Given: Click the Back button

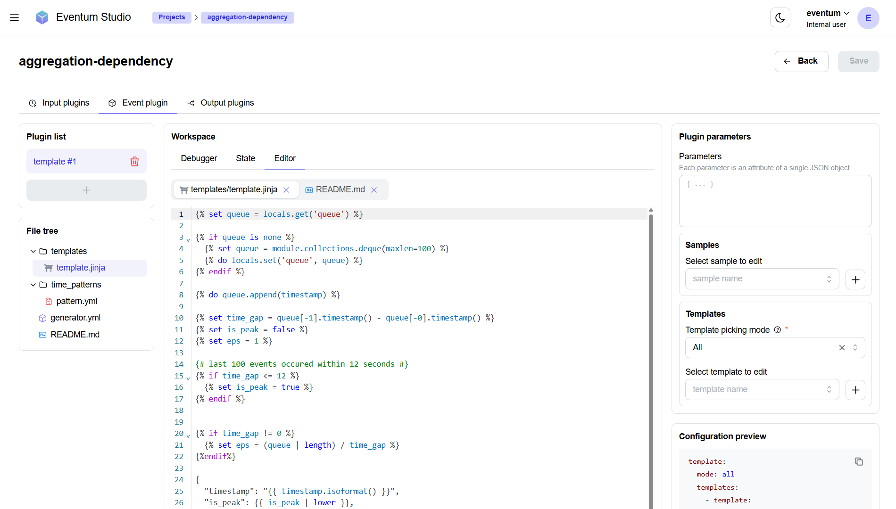Looking at the screenshot, I should 801,61.
